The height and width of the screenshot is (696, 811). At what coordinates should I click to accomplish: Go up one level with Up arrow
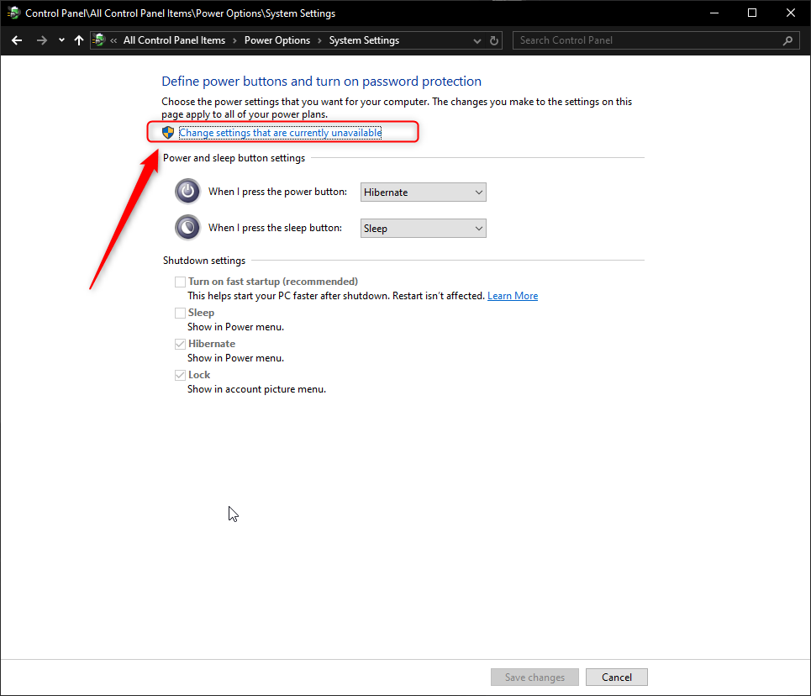coord(79,40)
